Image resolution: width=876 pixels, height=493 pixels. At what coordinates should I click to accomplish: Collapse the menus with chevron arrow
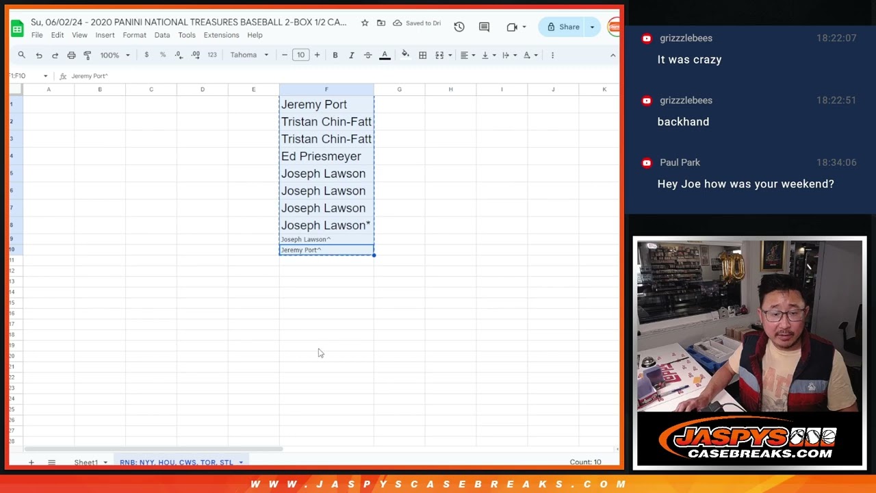[613, 55]
